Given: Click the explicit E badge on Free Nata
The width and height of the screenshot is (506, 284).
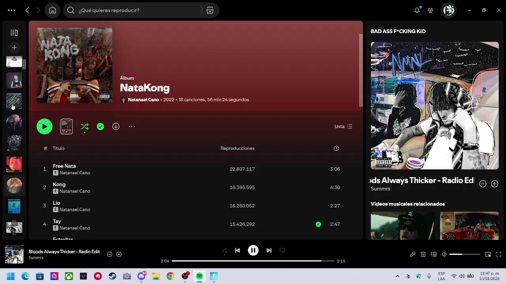Looking at the screenshot, I should point(56,173).
